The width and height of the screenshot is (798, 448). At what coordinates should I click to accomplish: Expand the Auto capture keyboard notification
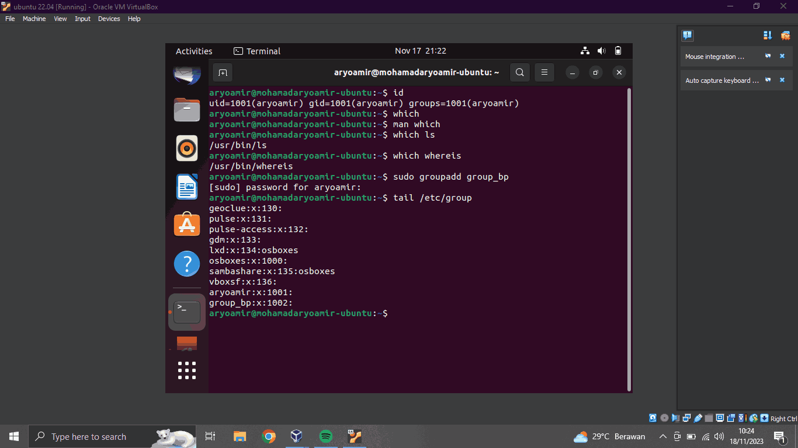(x=721, y=80)
